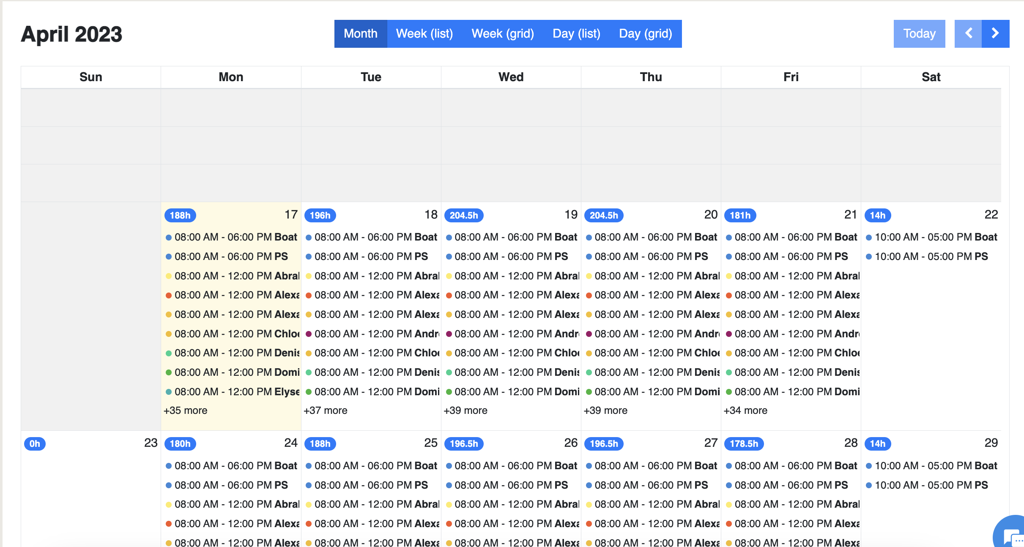Open 10:00 AM Boat shift on April 29
Image resolution: width=1024 pixels, height=547 pixels.
click(x=931, y=466)
